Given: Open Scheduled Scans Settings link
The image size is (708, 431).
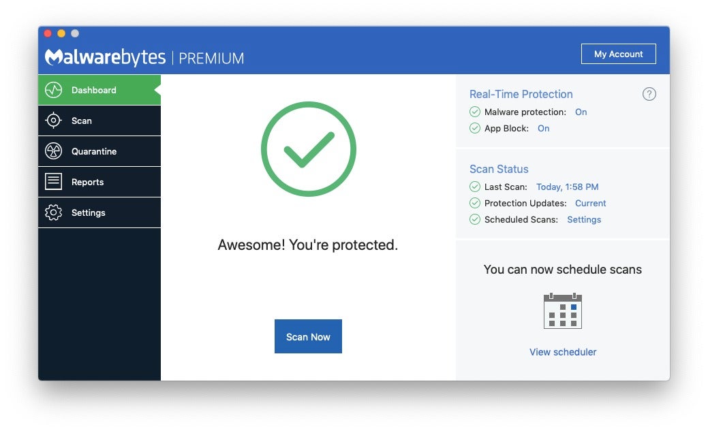Looking at the screenshot, I should click(x=584, y=219).
